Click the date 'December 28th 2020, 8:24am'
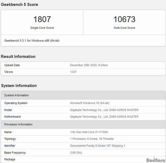The width and height of the screenshot is (166, 163). pyautogui.click(x=89, y=65)
